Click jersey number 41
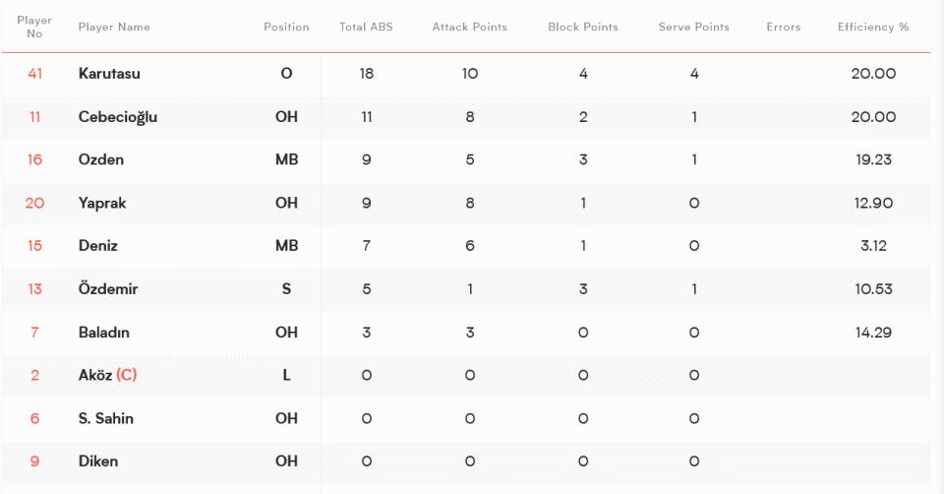The height and width of the screenshot is (494, 944). click(35, 74)
